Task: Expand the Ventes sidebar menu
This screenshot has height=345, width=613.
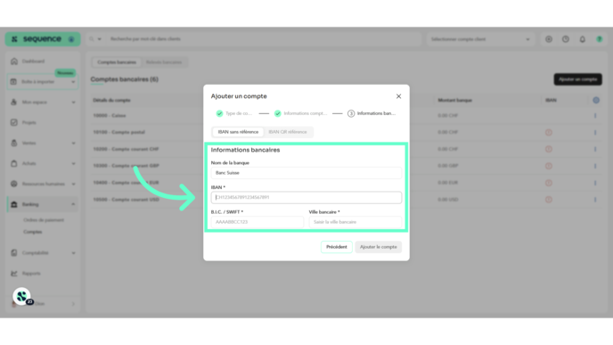Action: (x=73, y=144)
